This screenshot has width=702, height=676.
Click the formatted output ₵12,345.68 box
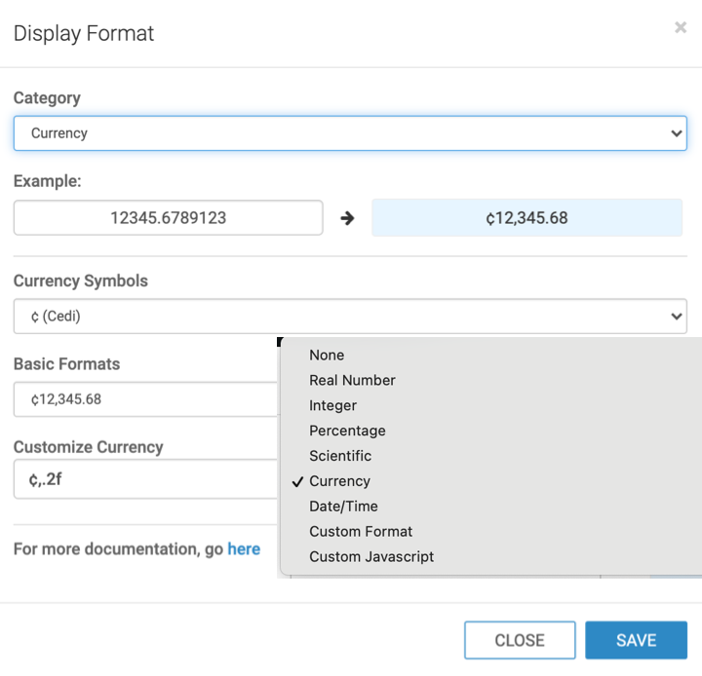(x=526, y=218)
